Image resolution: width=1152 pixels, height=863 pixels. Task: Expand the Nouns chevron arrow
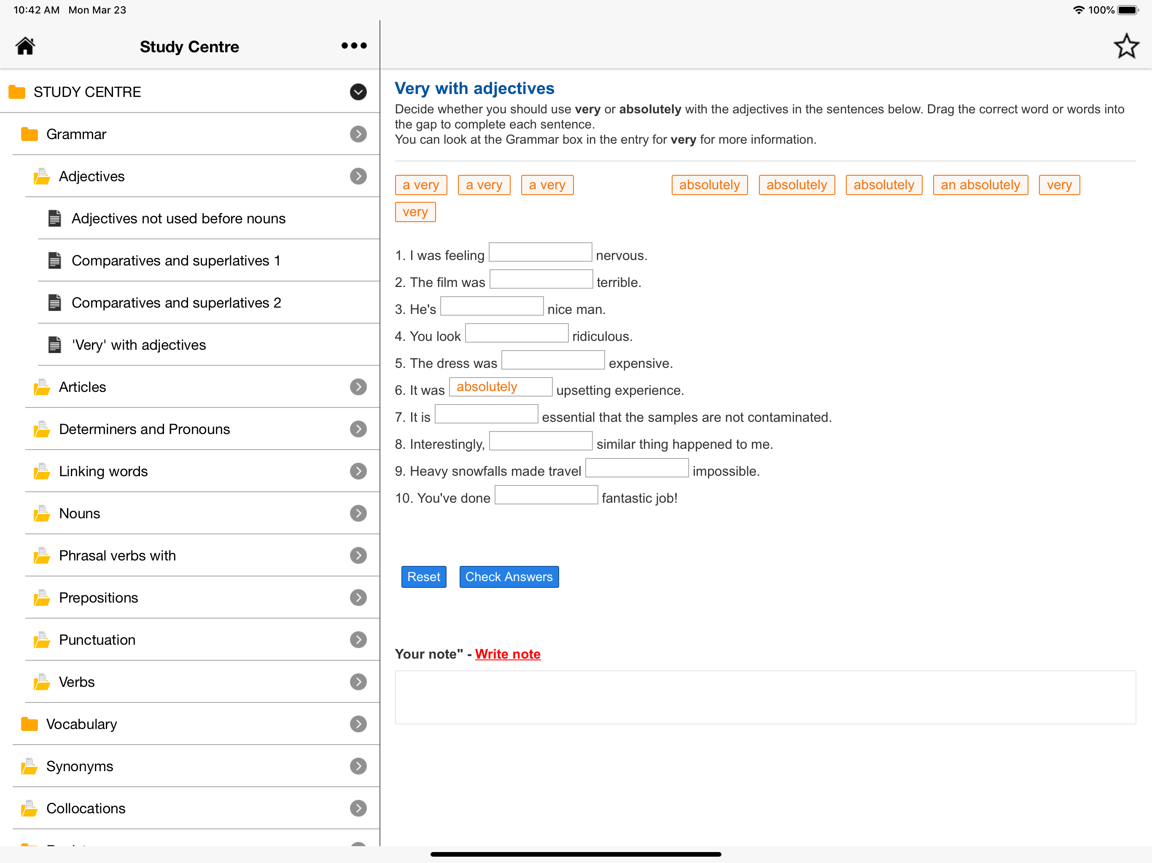click(x=358, y=513)
